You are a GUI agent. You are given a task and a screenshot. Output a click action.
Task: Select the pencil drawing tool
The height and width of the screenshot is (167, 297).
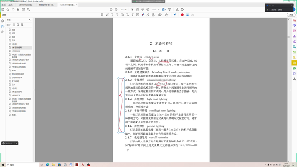[143, 15]
